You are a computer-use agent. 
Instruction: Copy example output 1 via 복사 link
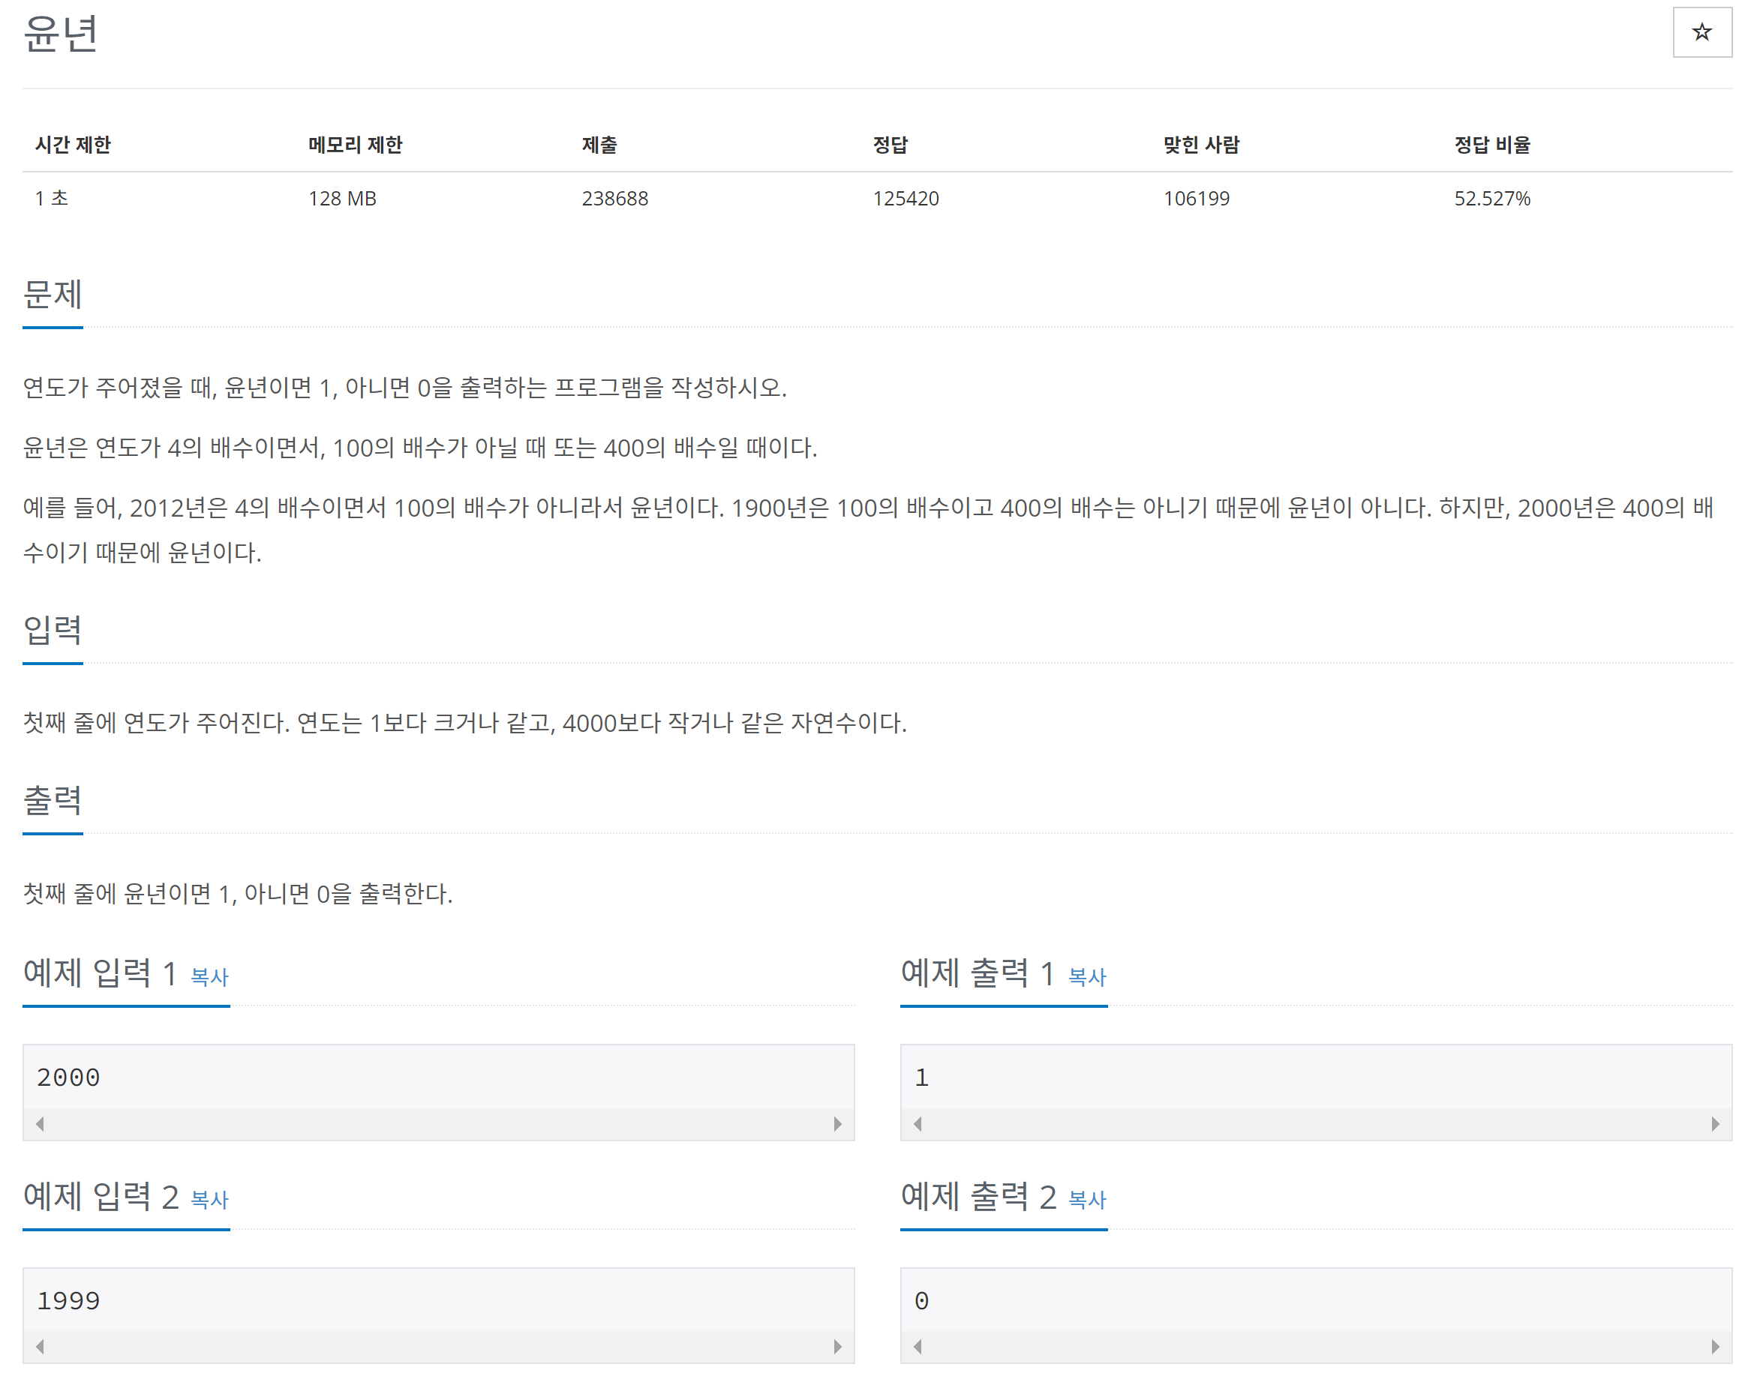(x=1086, y=976)
